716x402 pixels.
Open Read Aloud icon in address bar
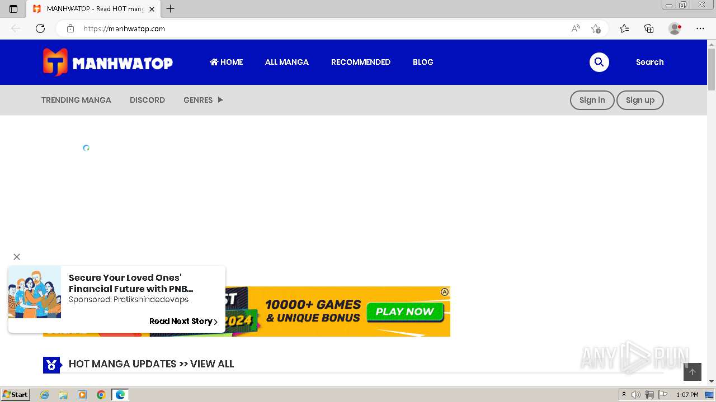point(576,28)
